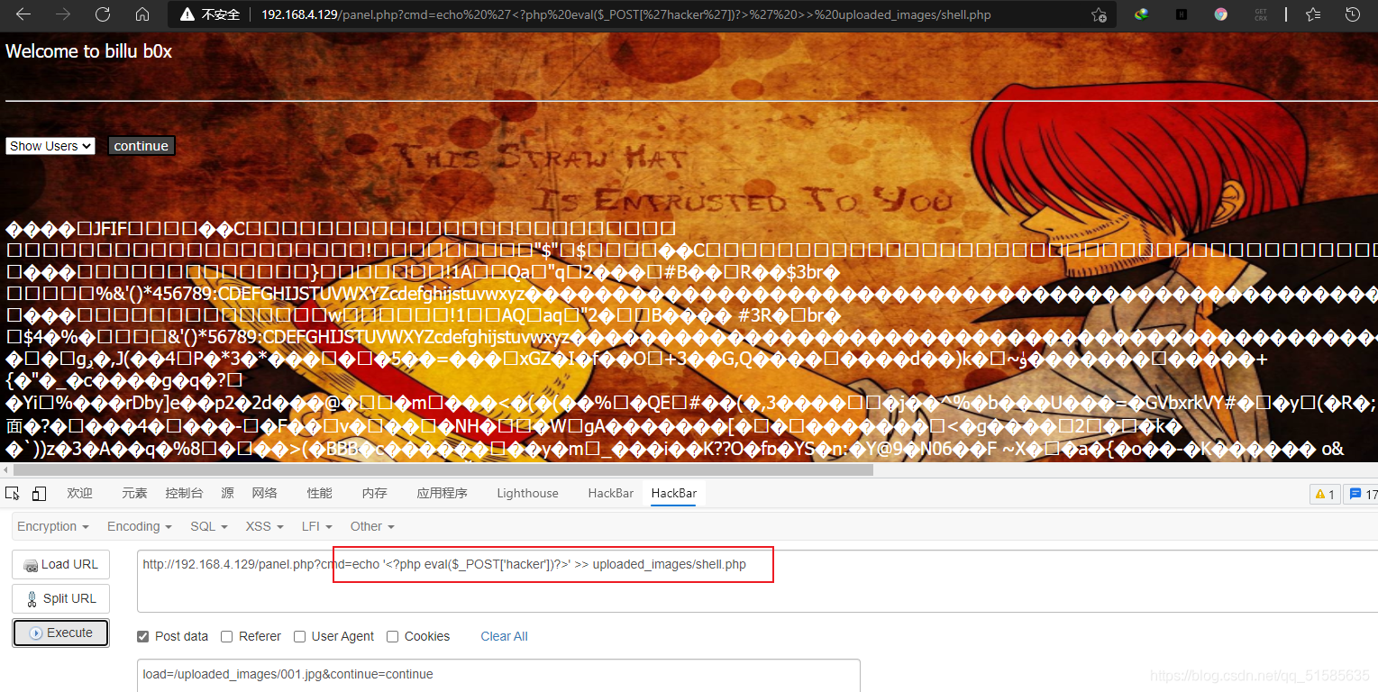Switch to the 网络 DevTools tab
The width and height of the screenshot is (1378, 692).
[x=265, y=493]
